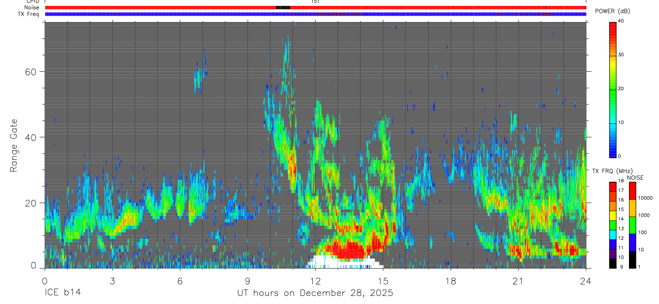Click the '151' CPID value

(316, 2)
